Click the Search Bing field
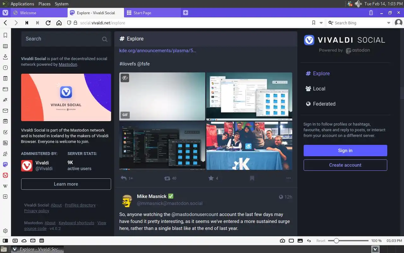Viewport: 404px width, 253px height. (x=359, y=23)
